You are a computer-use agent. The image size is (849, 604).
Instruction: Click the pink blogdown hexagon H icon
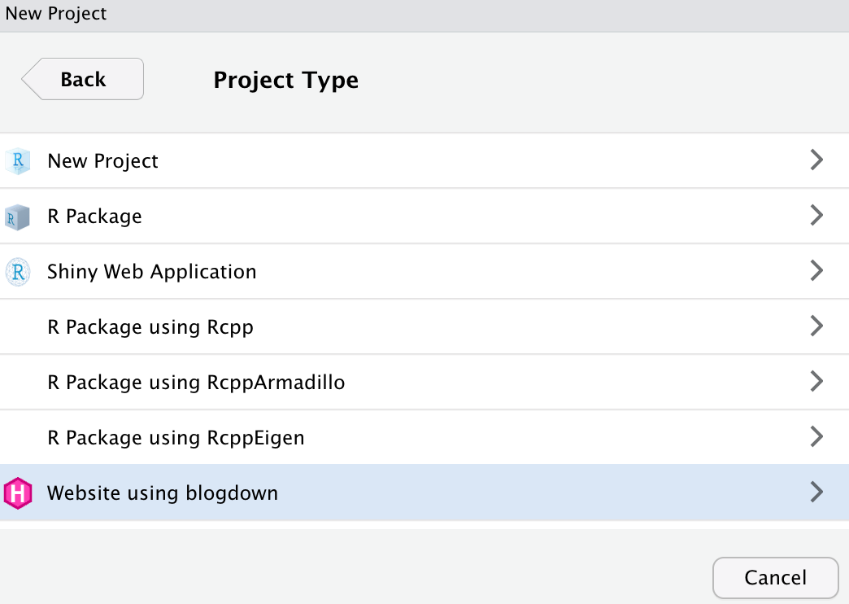(x=18, y=492)
